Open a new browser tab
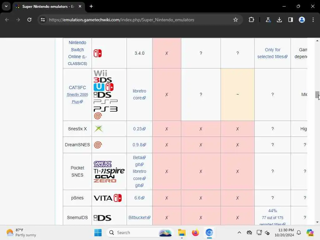The height and width of the screenshot is (240, 320). tap(91, 6)
